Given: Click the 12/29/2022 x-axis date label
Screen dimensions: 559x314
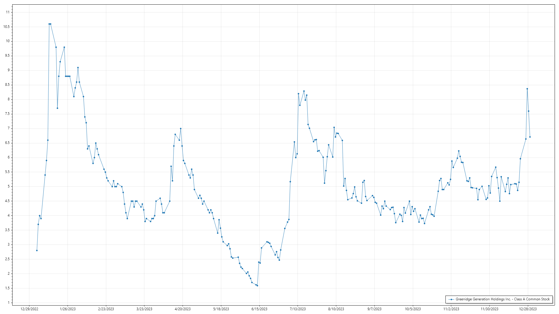Looking at the screenshot, I should (x=29, y=309).
